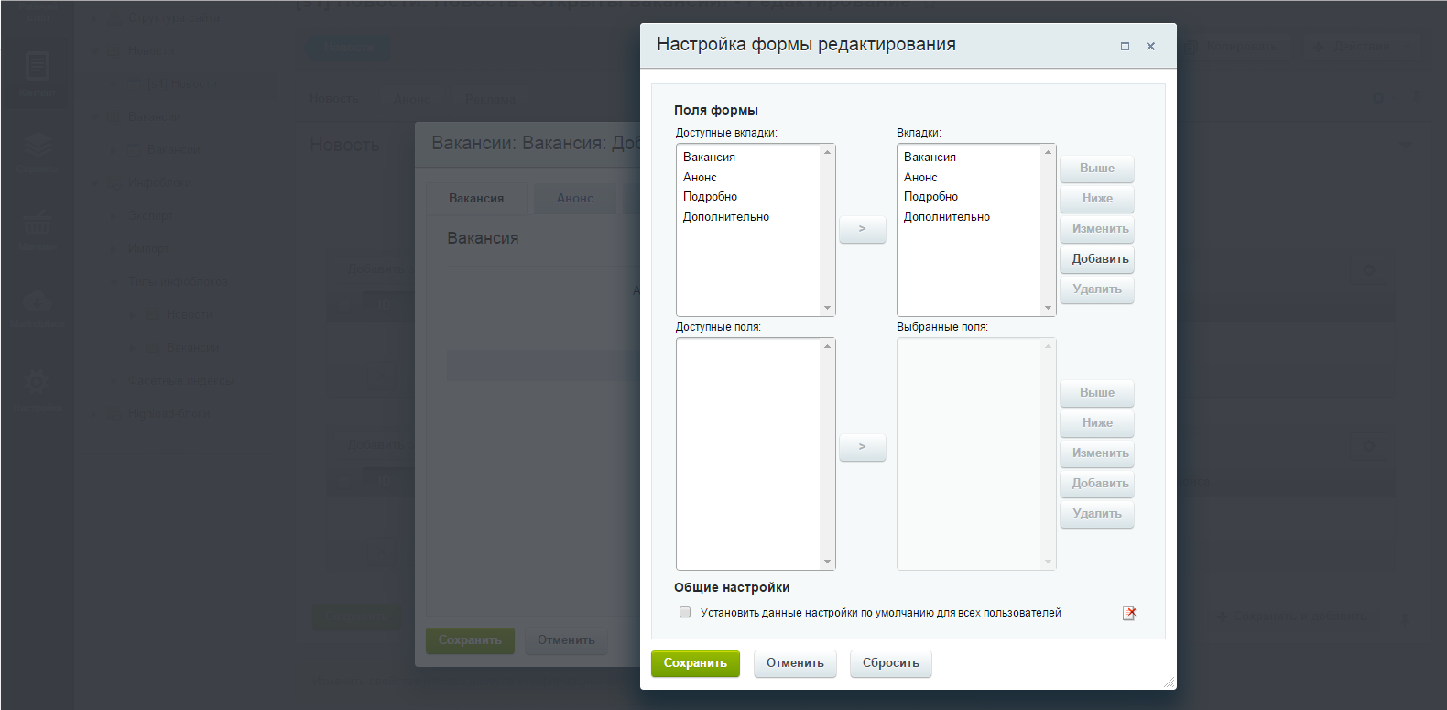The image size is (1447, 710).
Task: Close the Настройка формы редактирования dialog
Action: pyautogui.click(x=1150, y=47)
